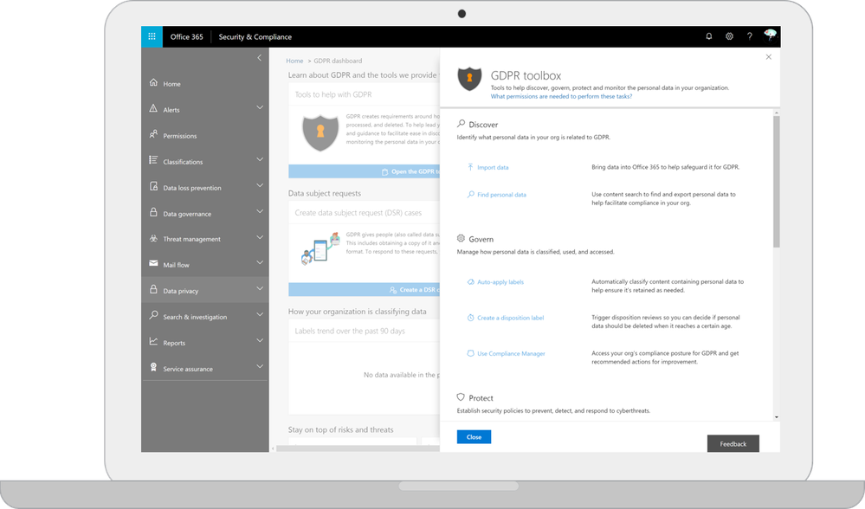Expand the Data loss prevention chevron
Viewport: 865px width, 509px height.
[259, 185]
